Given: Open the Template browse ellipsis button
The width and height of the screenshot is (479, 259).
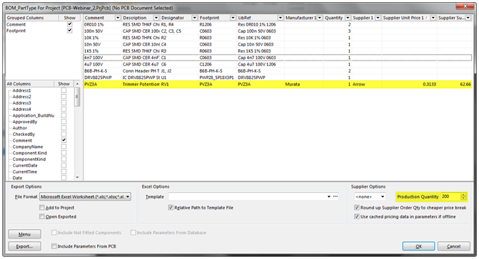Looking at the screenshot, I should [336, 196].
